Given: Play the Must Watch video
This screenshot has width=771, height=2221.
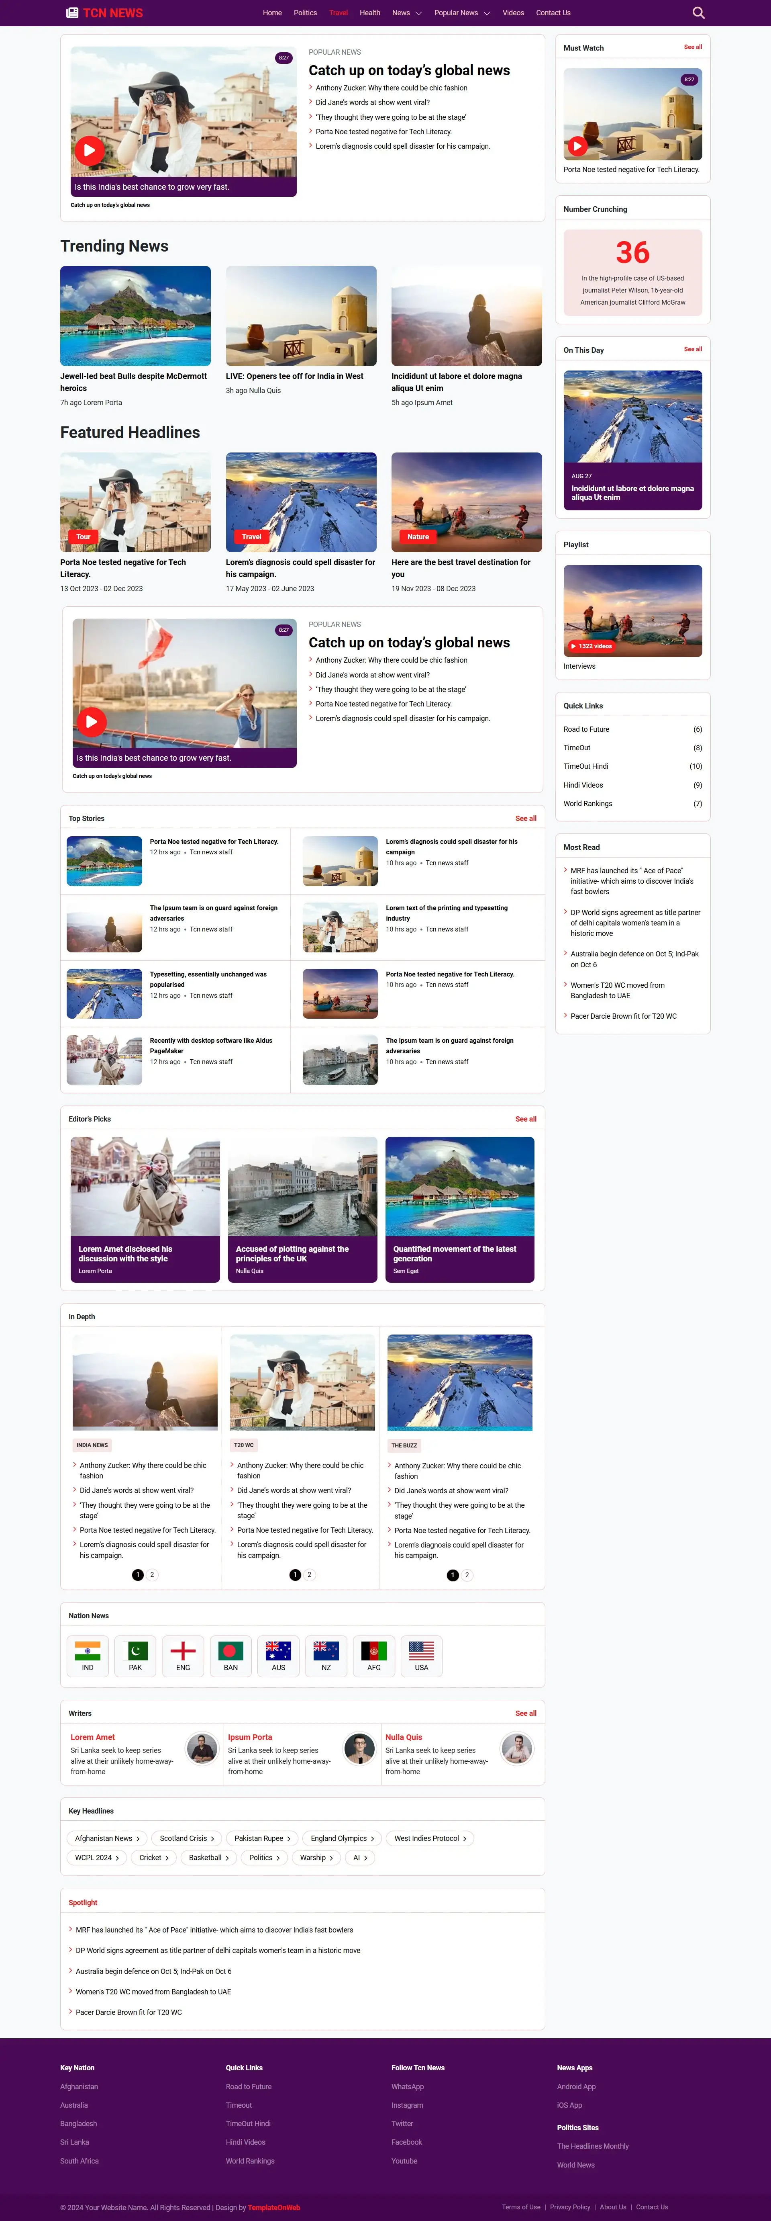Looking at the screenshot, I should coord(577,146).
